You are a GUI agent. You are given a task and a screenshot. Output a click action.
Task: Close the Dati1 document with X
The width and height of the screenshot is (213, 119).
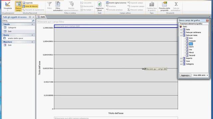point(209,17)
